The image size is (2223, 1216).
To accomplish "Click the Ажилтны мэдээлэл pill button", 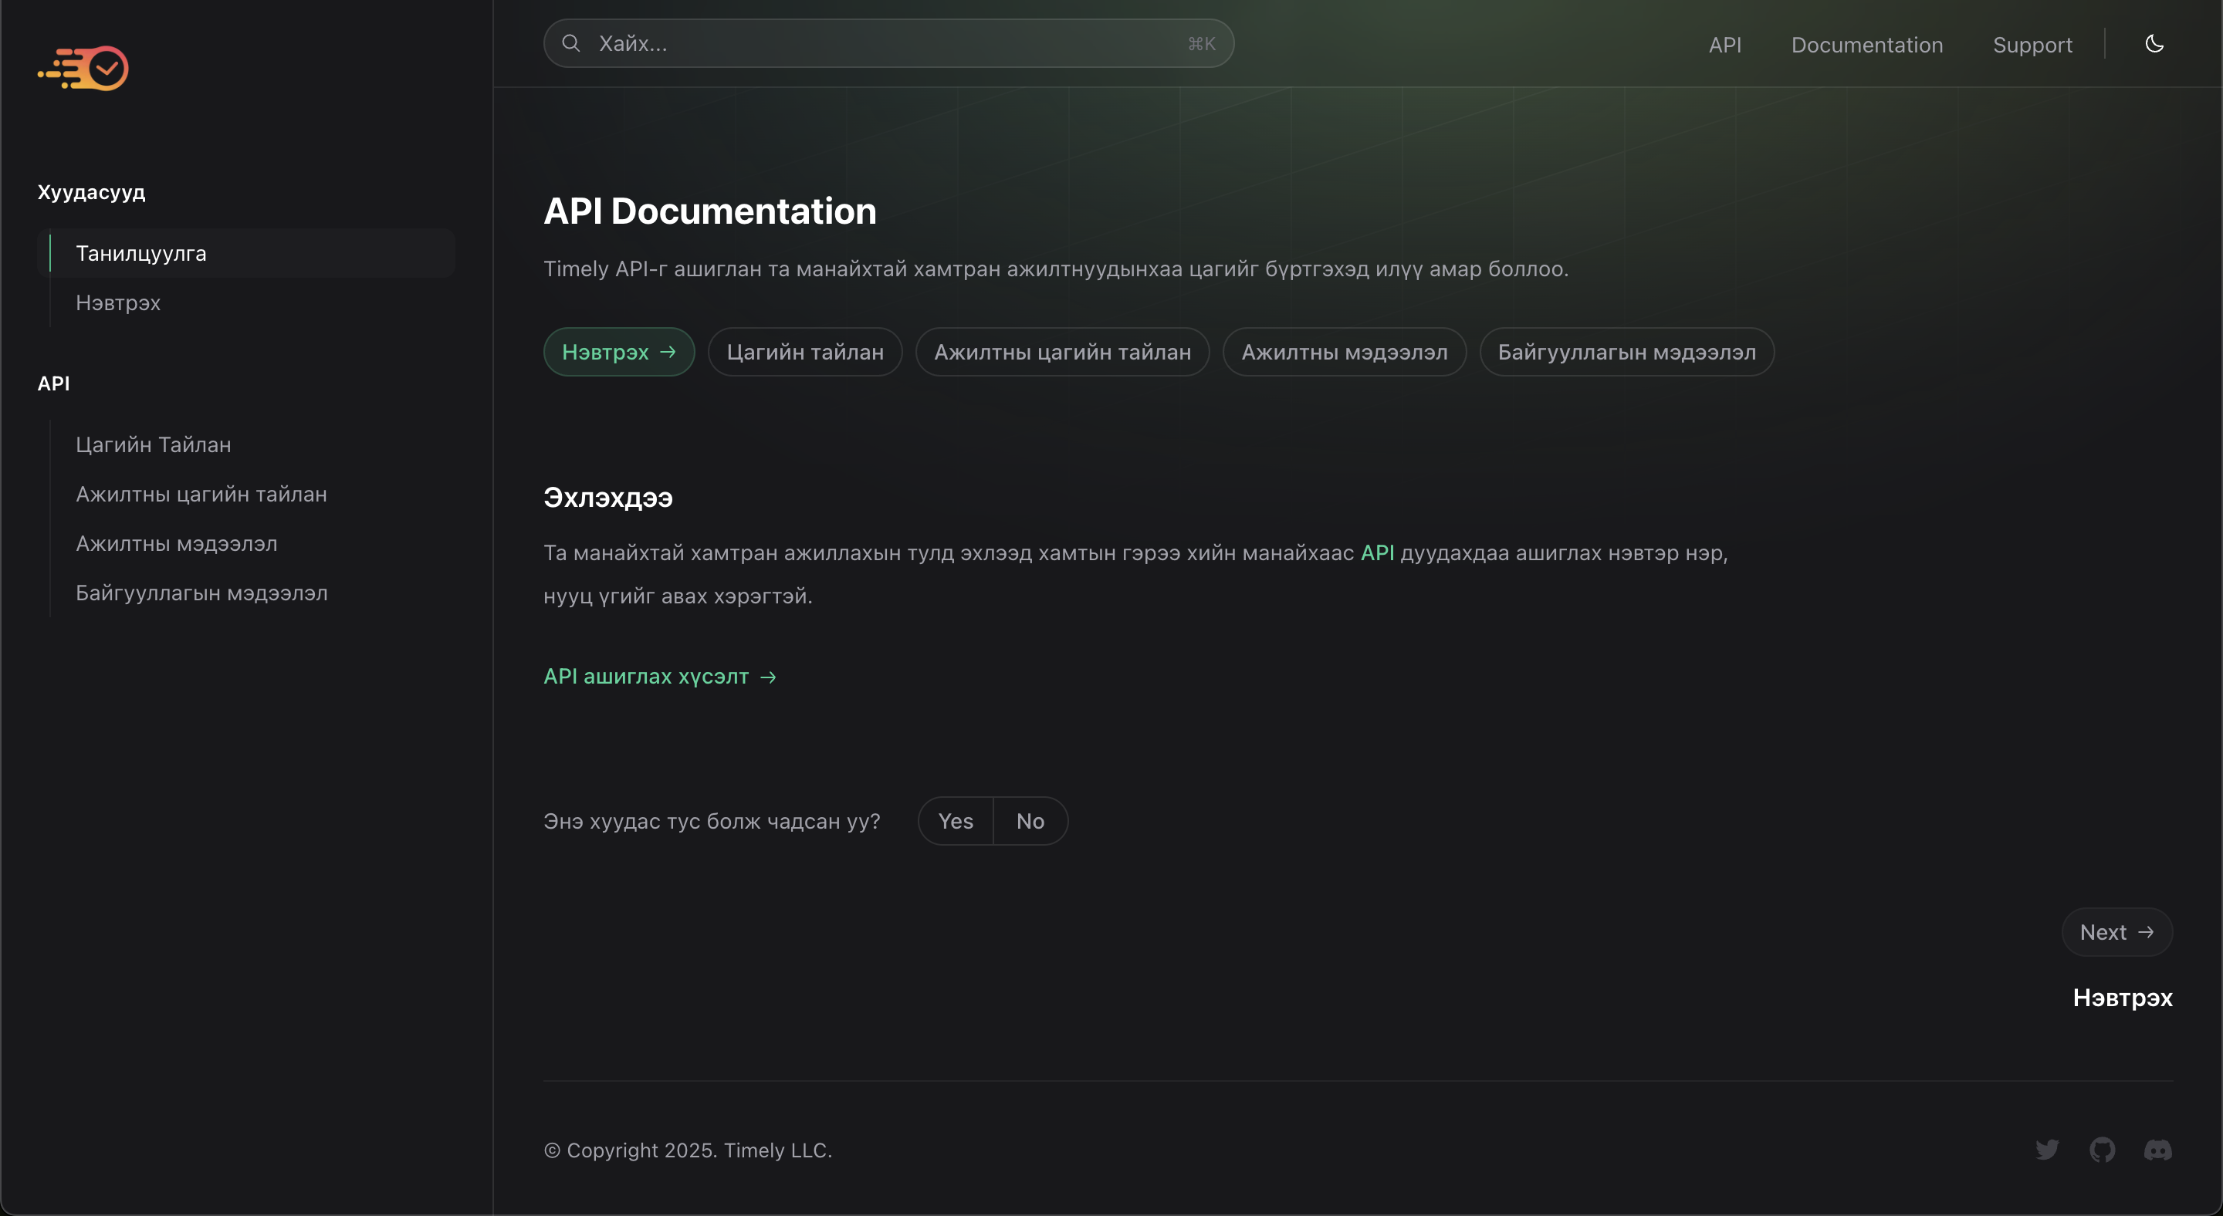I will coord(1345,352).
